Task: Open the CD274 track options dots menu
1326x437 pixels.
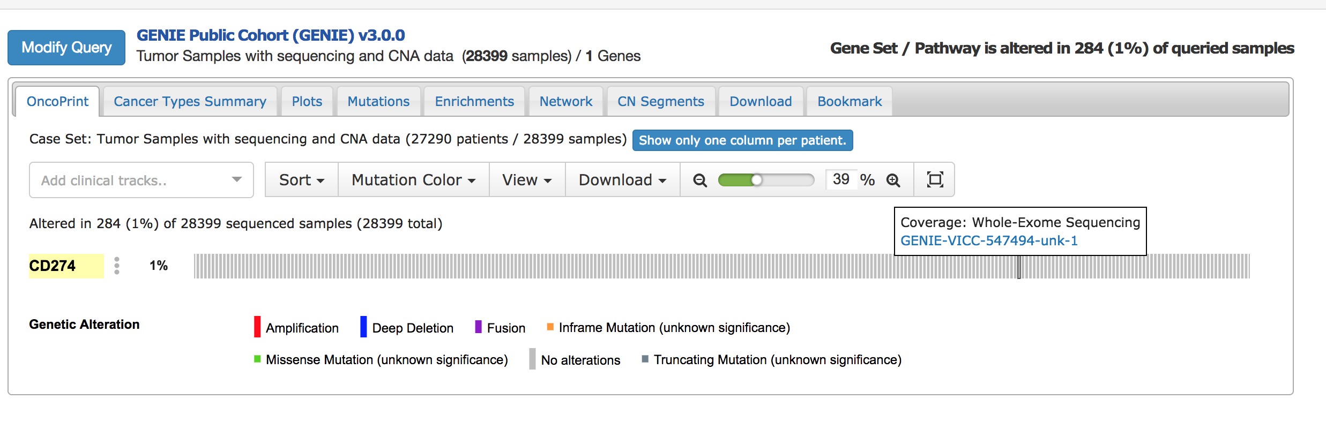Action: (117, 266)
